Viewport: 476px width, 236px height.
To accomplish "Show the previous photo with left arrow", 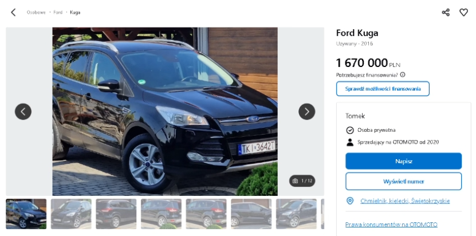I will click(x=23, y=112).
